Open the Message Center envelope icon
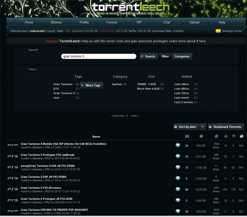This screenshot has width=247, height=217. pyautogui.click(x=218, y=31)
